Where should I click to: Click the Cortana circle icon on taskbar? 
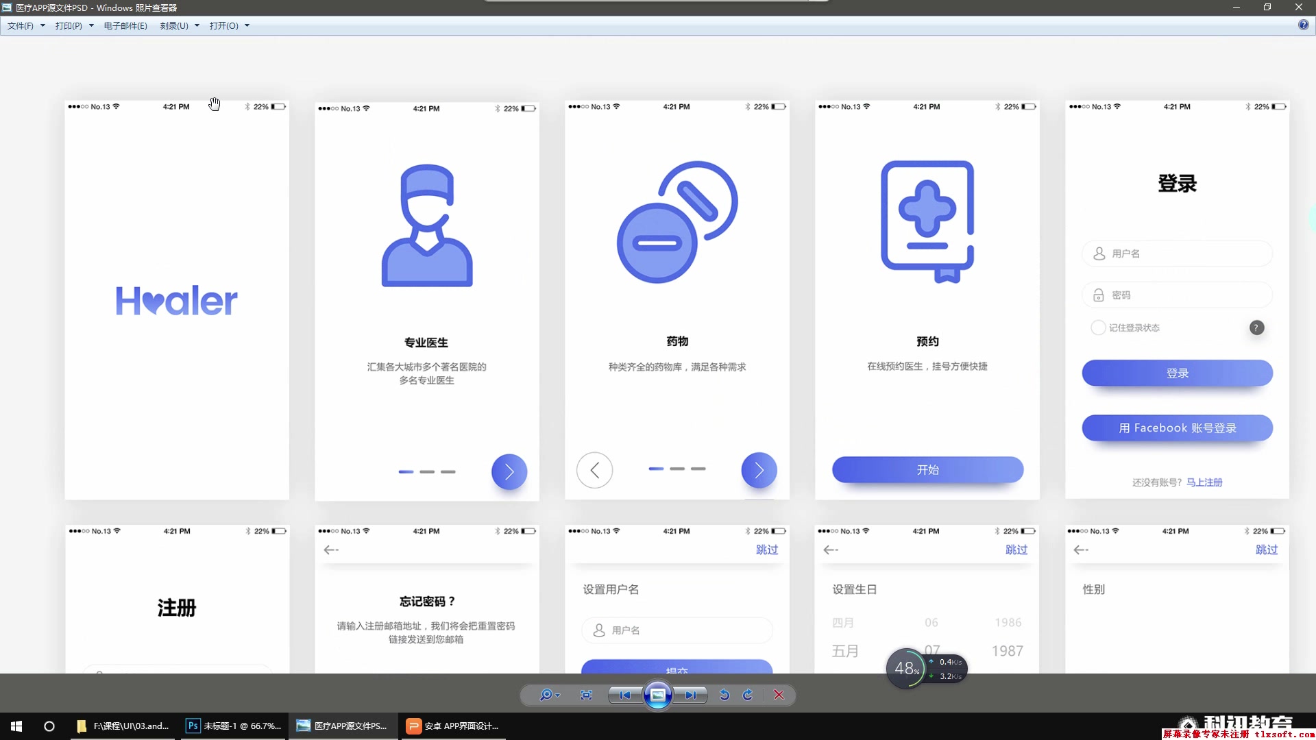point(49,726)
